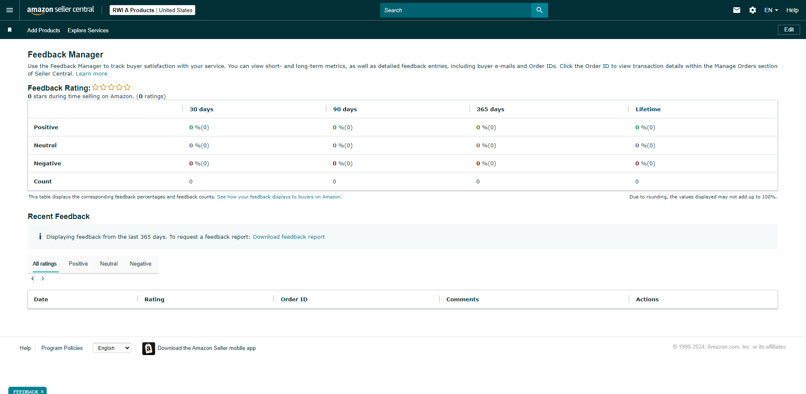Viewport: 806px width, 394px height.
Task: Click Download the Amazon Seller mobile app
Action: (207, 348)
